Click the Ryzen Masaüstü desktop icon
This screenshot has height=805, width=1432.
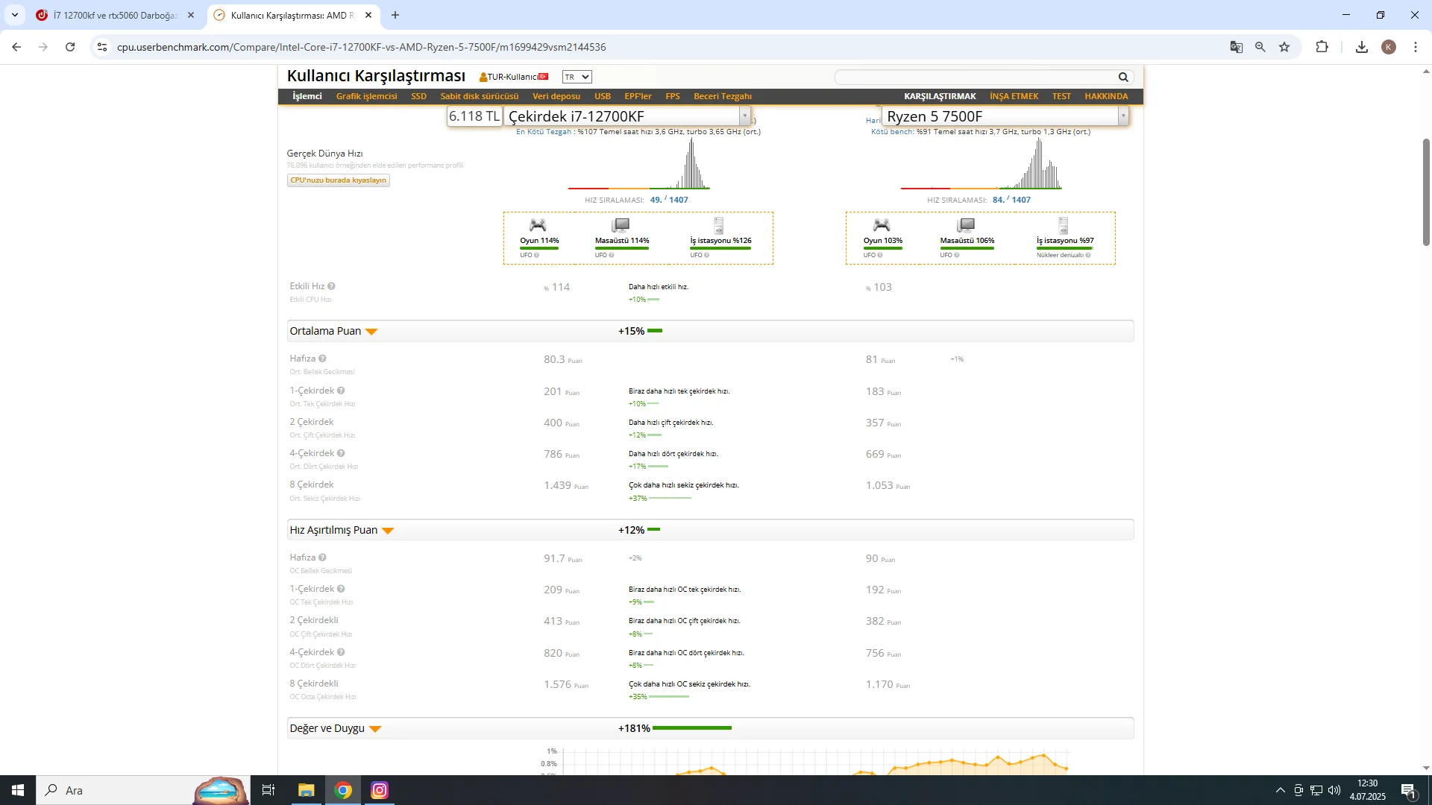coord(966,225)
